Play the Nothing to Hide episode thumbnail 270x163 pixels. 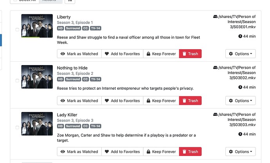(x=37, y=77)
